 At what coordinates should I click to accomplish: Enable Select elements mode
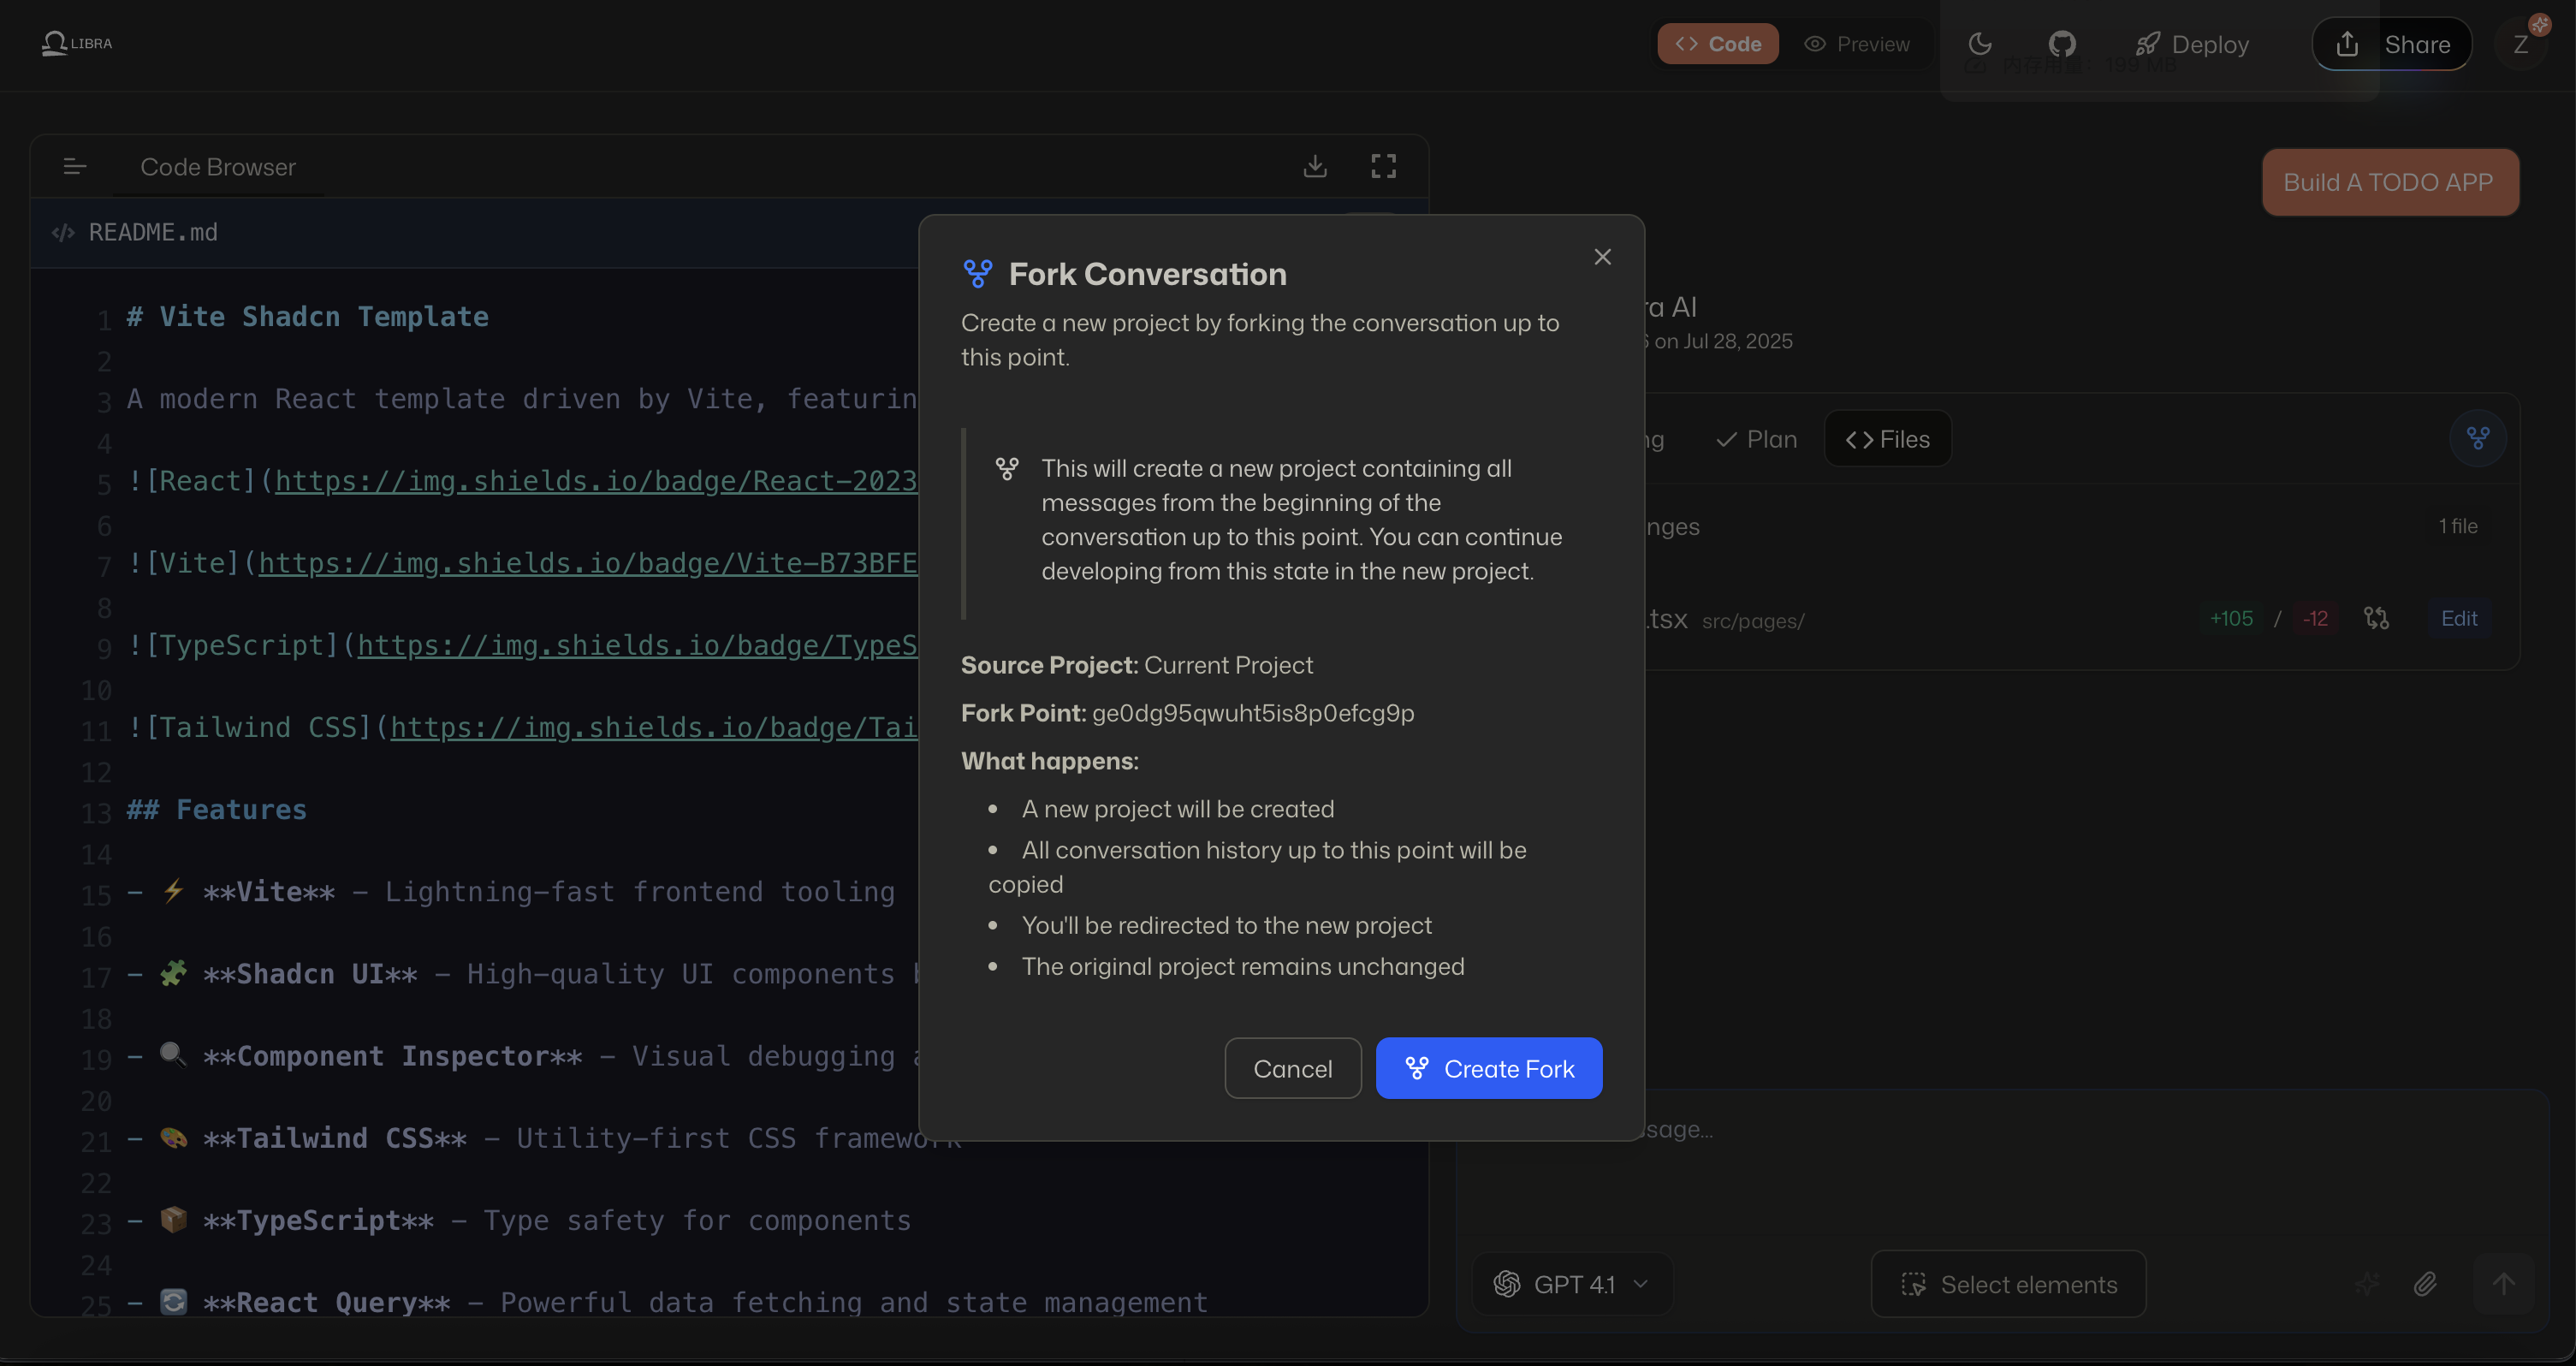pos(2008,1284)
